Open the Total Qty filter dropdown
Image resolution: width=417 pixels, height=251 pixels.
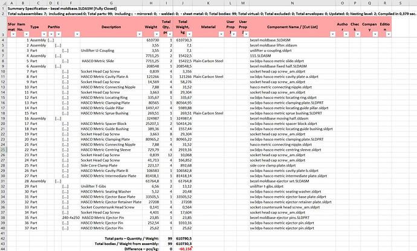tap(170, 34)
